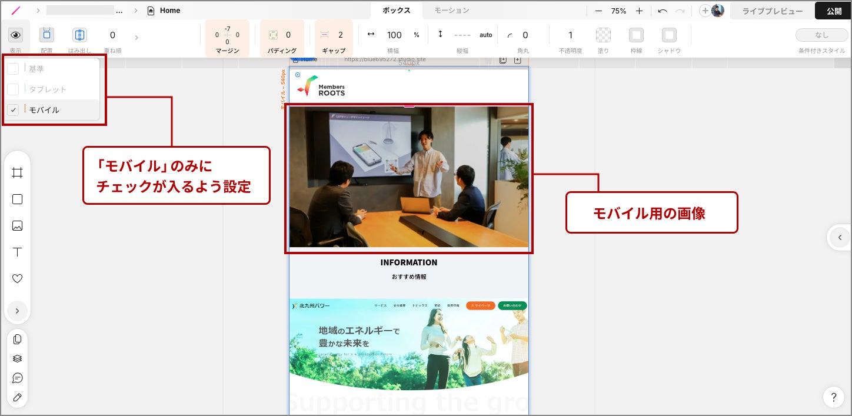Click the 公開 publish button
The width and height of the screenshot is (852, 416).
click(833, 11)
